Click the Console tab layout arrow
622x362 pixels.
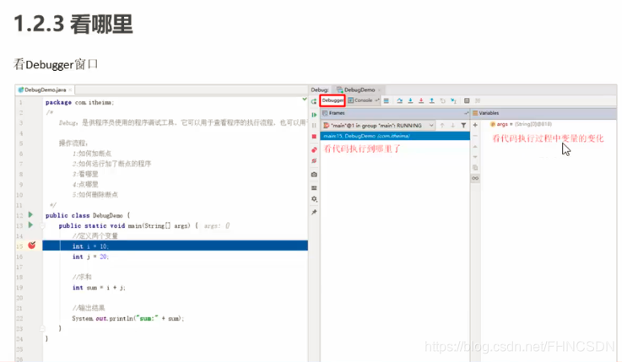coord(377,100)
